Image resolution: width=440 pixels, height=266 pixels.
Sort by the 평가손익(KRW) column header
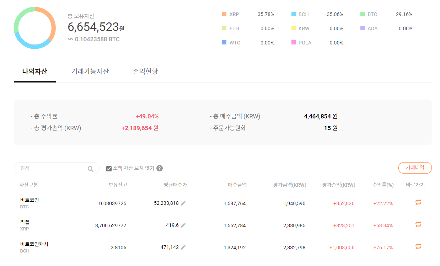click(339, 185)
